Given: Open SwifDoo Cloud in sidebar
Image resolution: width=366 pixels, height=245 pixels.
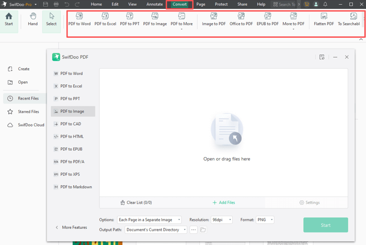Looking at the screenshot, I should pyautogui.click(x=26, y=125).
